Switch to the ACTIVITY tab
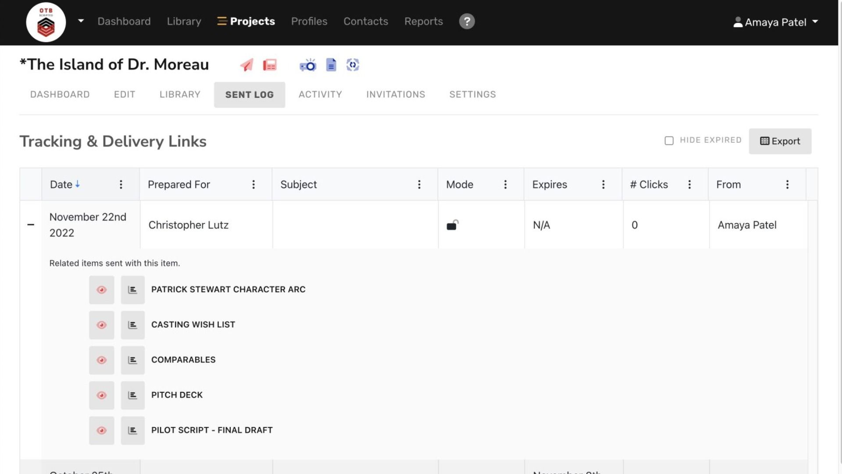This screenshot has width=842, height=474. (x=320, y=94)
